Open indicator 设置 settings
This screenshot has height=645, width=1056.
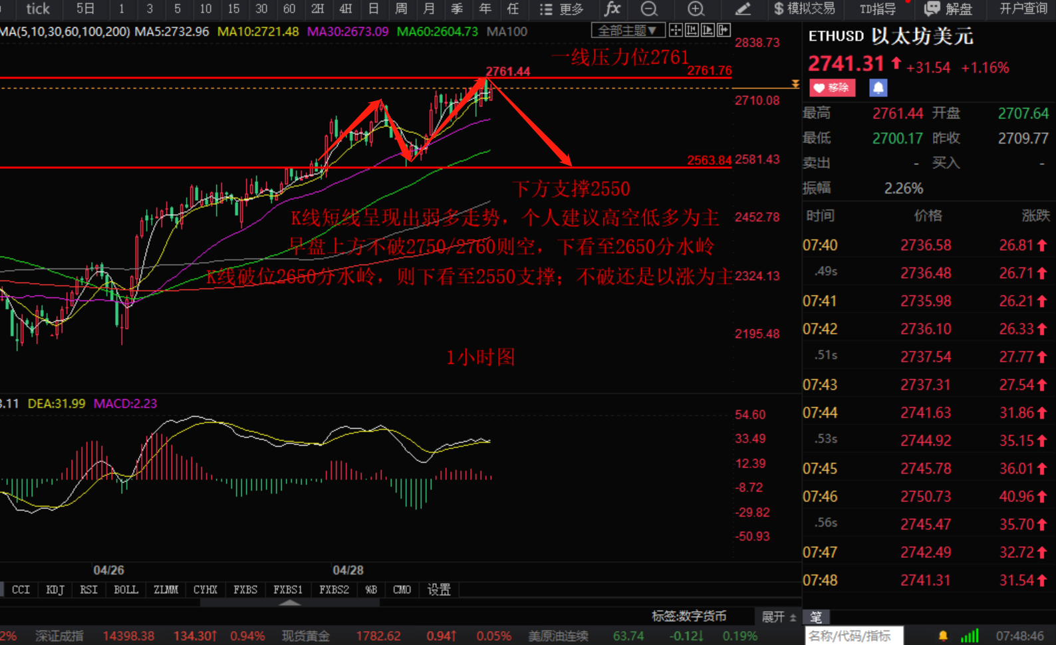point(439,590)
